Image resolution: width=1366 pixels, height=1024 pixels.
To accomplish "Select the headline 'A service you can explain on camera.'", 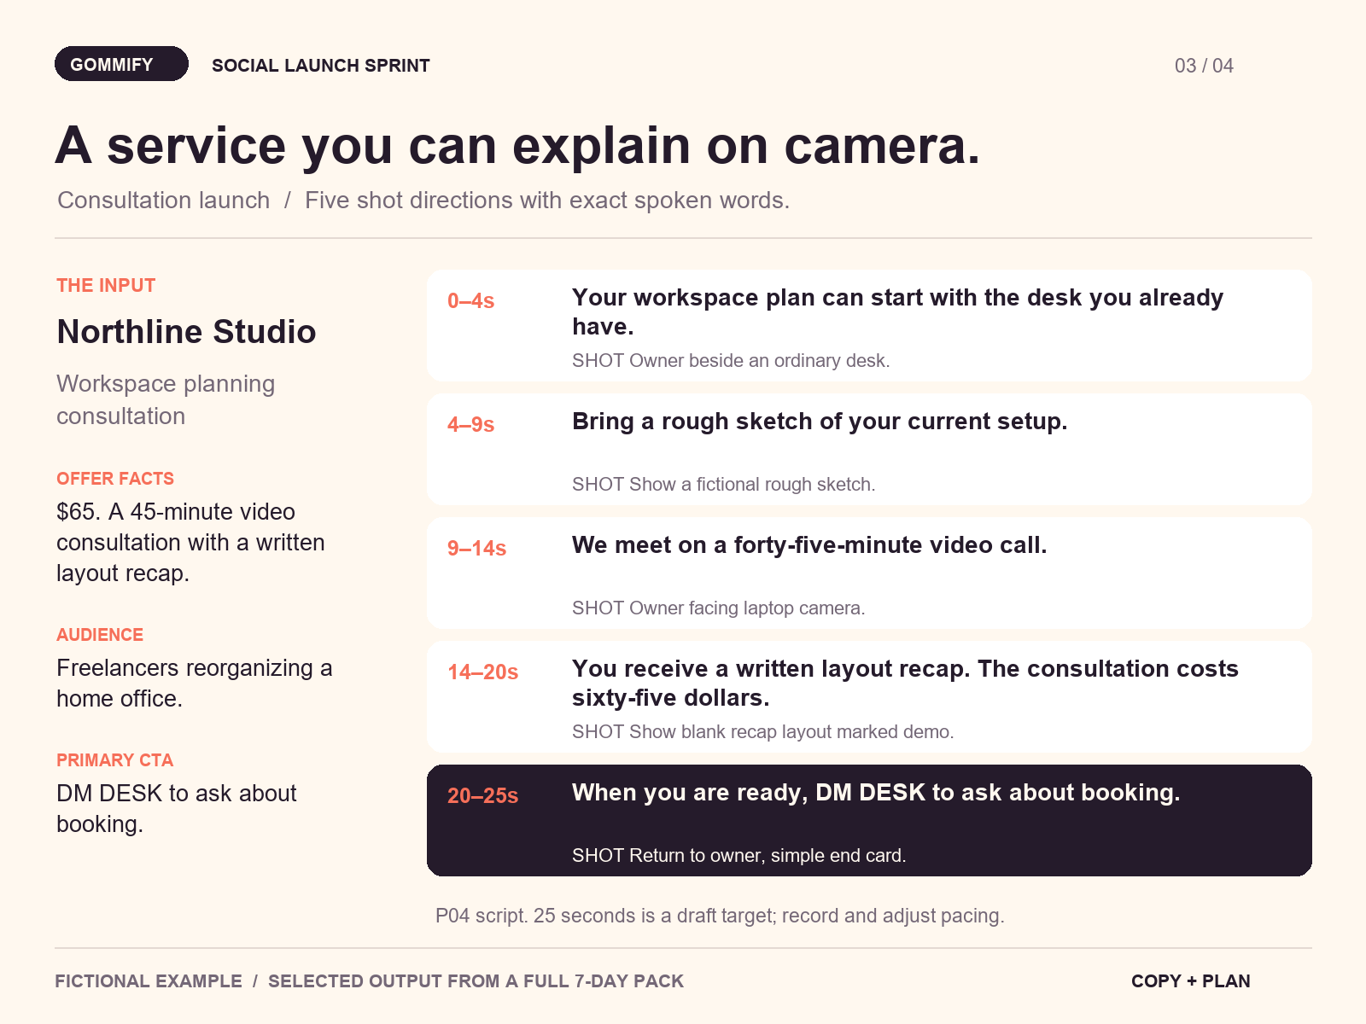I will click(517, 145).
